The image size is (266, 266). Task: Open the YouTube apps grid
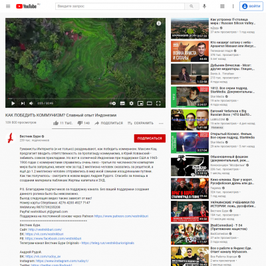pos(222,6)
